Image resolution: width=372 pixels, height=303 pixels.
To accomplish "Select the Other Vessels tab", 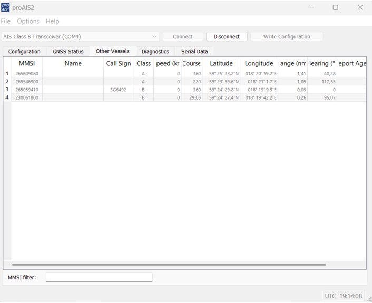I will (x=112, y=51).
